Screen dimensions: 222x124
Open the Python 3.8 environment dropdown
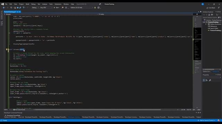pos(82,8)
